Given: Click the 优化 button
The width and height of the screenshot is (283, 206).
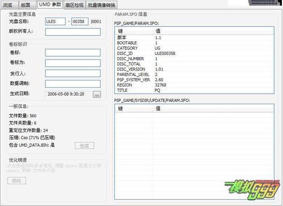Looking at the screenshot, I should 16,181.
